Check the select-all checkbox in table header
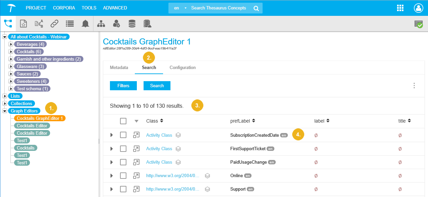 [x=123, y=121]
